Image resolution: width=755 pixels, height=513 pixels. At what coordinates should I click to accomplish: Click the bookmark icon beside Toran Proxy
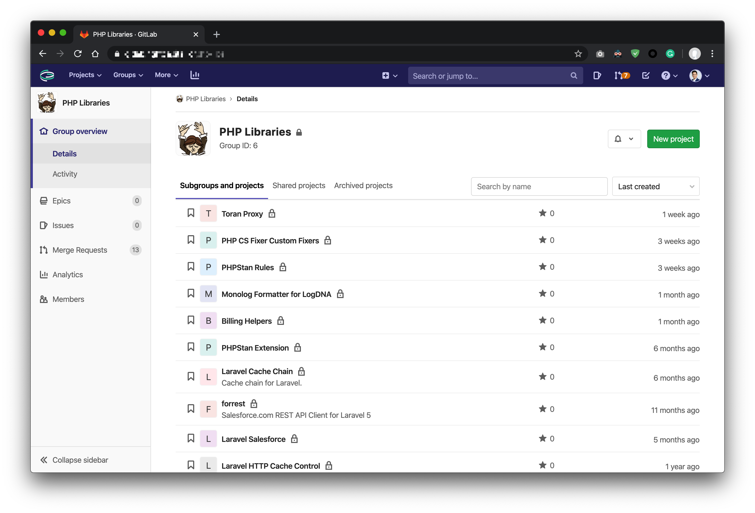tap(191, 213)
